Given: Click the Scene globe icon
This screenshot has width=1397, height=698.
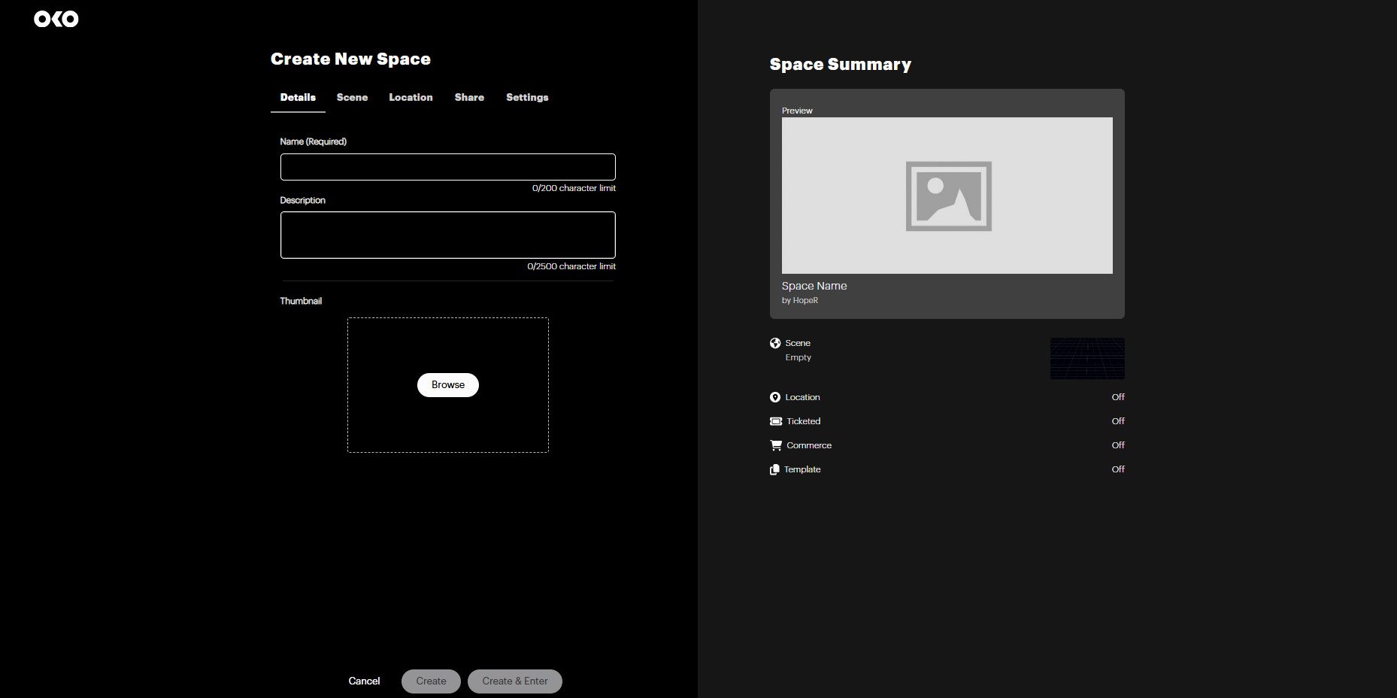Looking at the screenshot, I should tap(775, 343).
